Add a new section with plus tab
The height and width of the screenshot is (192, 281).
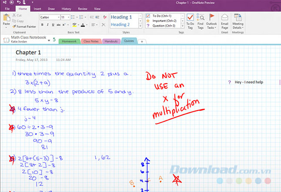142,41
